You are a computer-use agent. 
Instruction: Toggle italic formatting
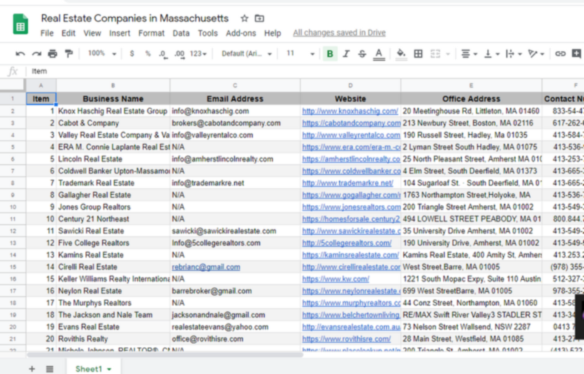point(346,54)
